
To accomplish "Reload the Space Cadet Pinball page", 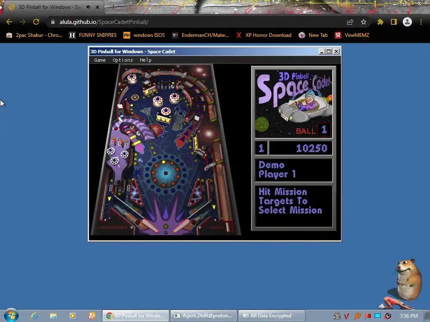I will click(x=36, y=22).
